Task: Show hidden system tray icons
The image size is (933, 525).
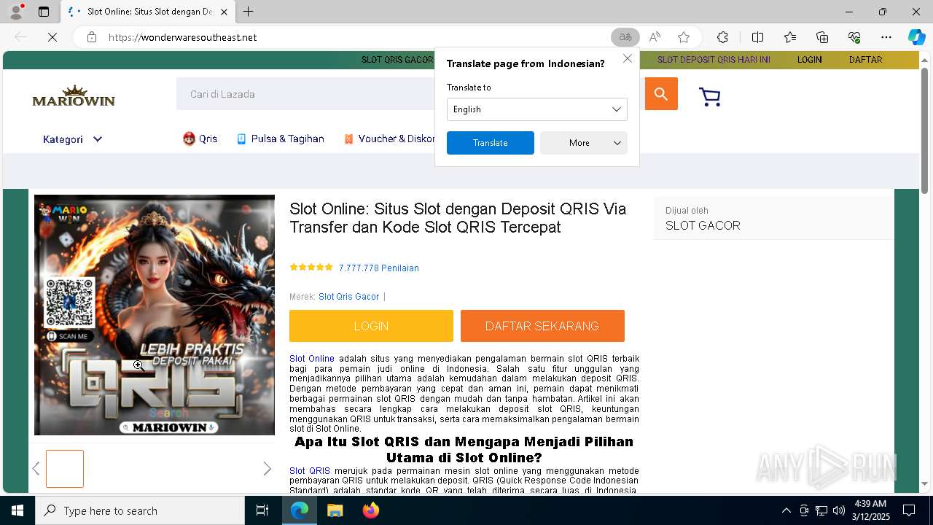Action: pyautogui.click(x=786, y=510)
